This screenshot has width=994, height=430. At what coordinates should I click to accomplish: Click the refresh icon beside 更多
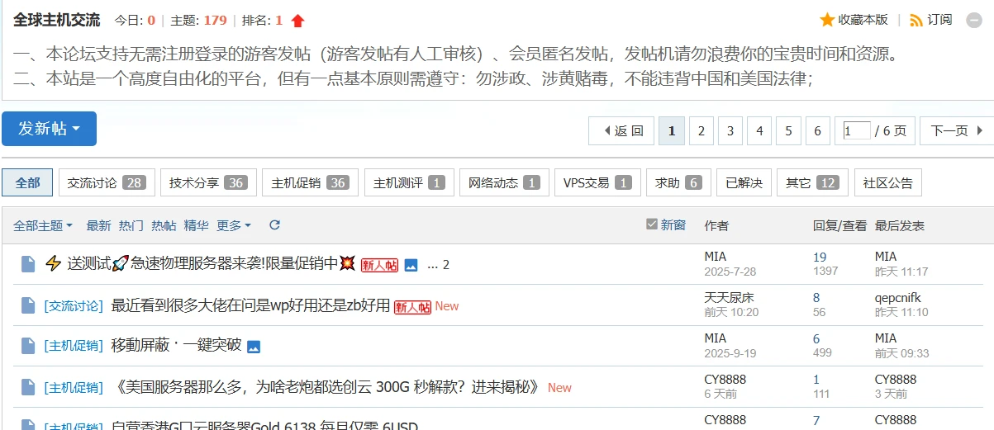point(275,225)
